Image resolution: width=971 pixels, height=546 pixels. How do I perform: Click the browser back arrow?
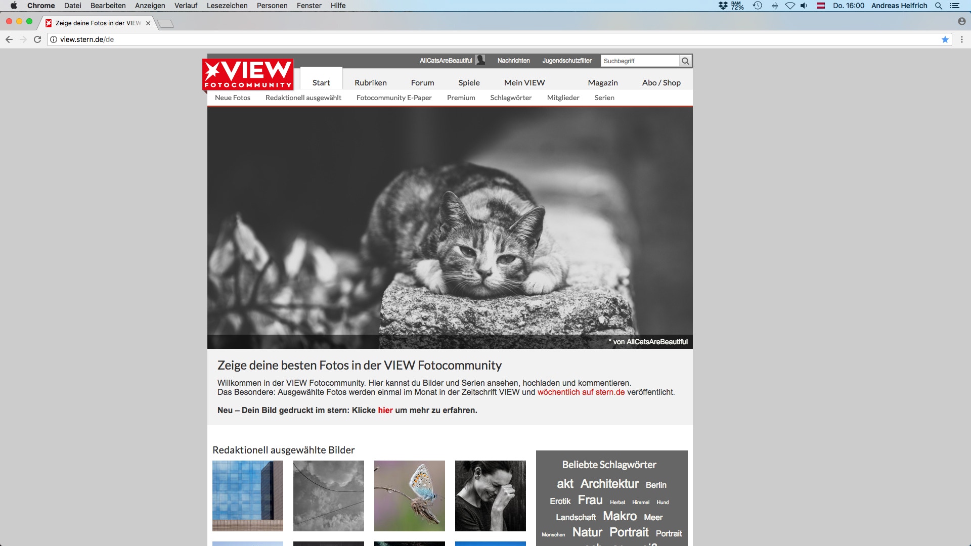pos(9,39)
